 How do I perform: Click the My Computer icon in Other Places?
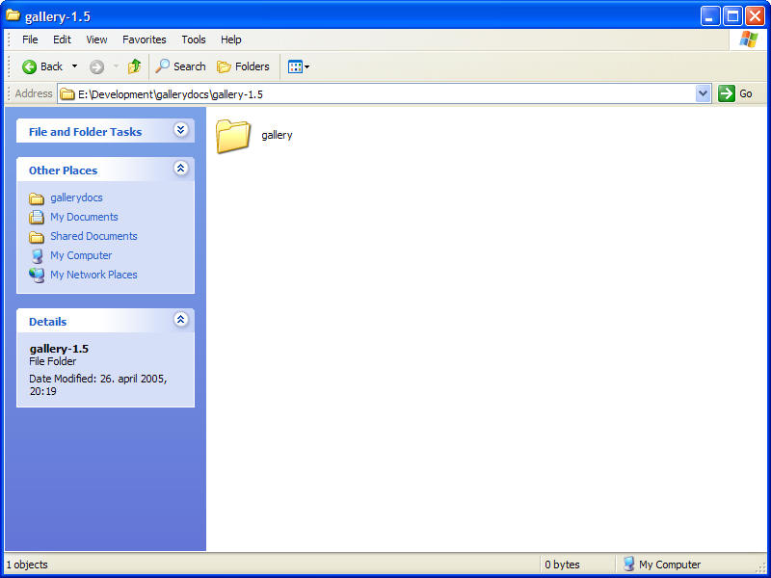[x=37, y=256]
